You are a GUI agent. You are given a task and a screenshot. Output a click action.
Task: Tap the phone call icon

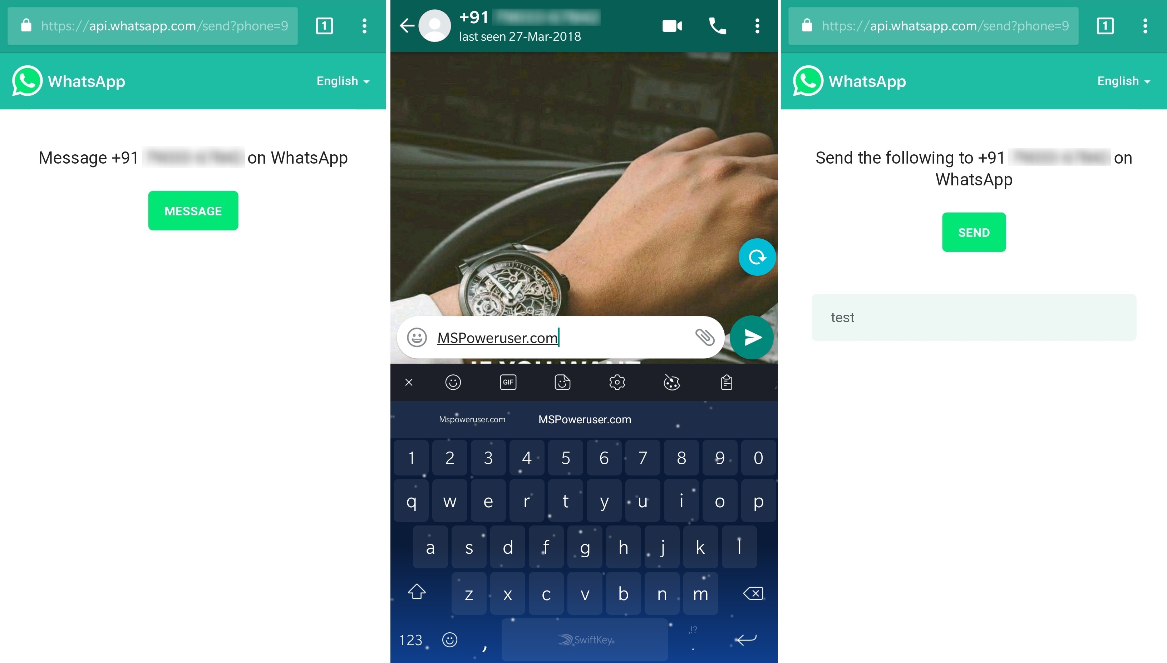pyautogui.click(x=717, y=23)
